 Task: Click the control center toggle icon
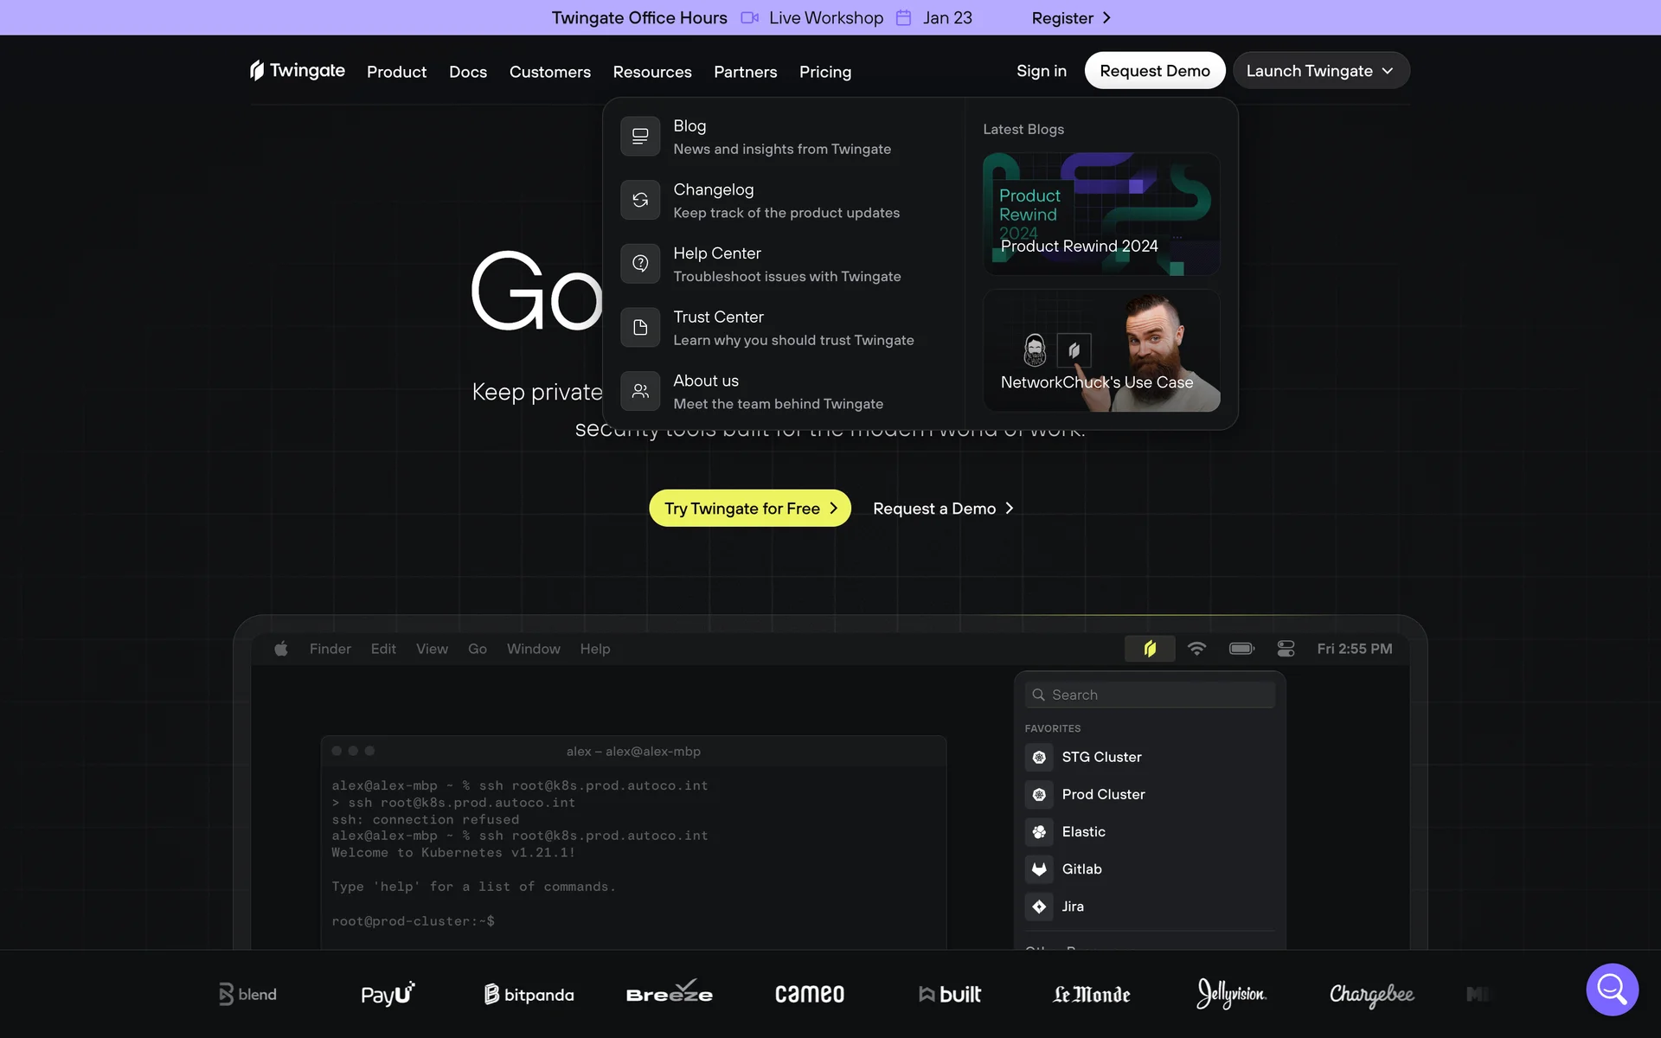[x=1286, y=649]
